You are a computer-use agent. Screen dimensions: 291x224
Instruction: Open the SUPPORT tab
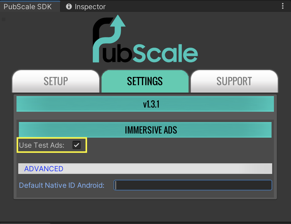[234, 81]
